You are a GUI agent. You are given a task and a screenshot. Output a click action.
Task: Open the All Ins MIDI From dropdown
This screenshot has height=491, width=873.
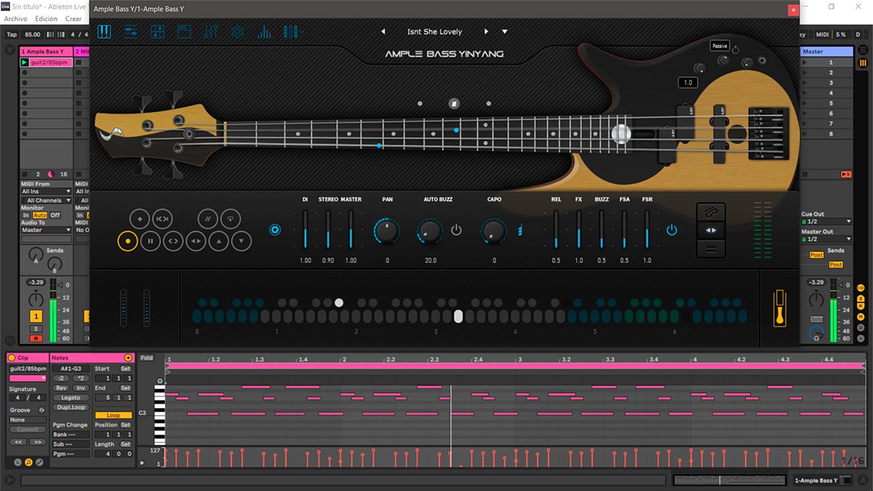[x=47, y=191]
